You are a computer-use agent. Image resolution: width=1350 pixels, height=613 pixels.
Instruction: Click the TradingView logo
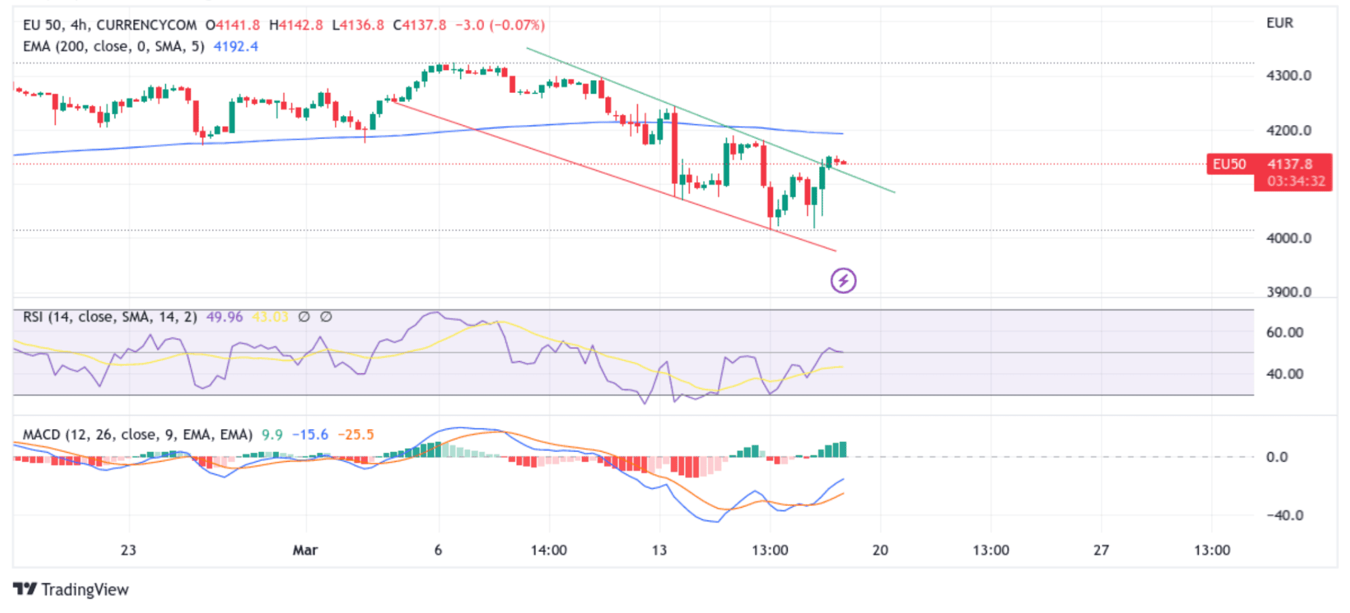(71, 589)
